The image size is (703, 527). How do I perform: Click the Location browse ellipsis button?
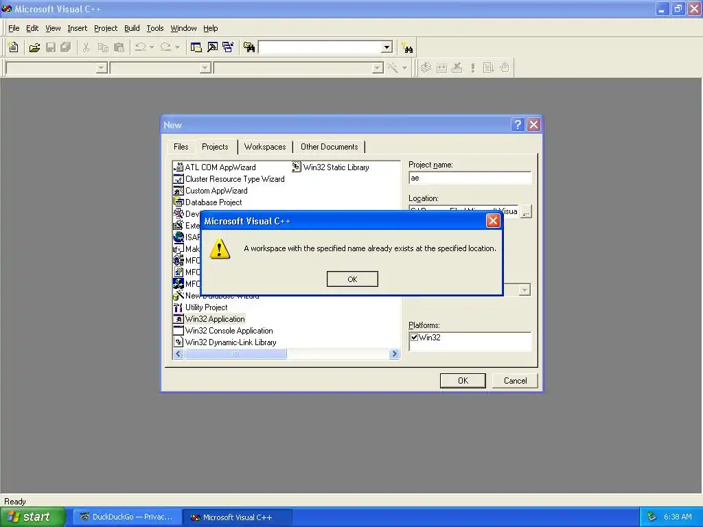pyautogui.click(x=527, y=211)
